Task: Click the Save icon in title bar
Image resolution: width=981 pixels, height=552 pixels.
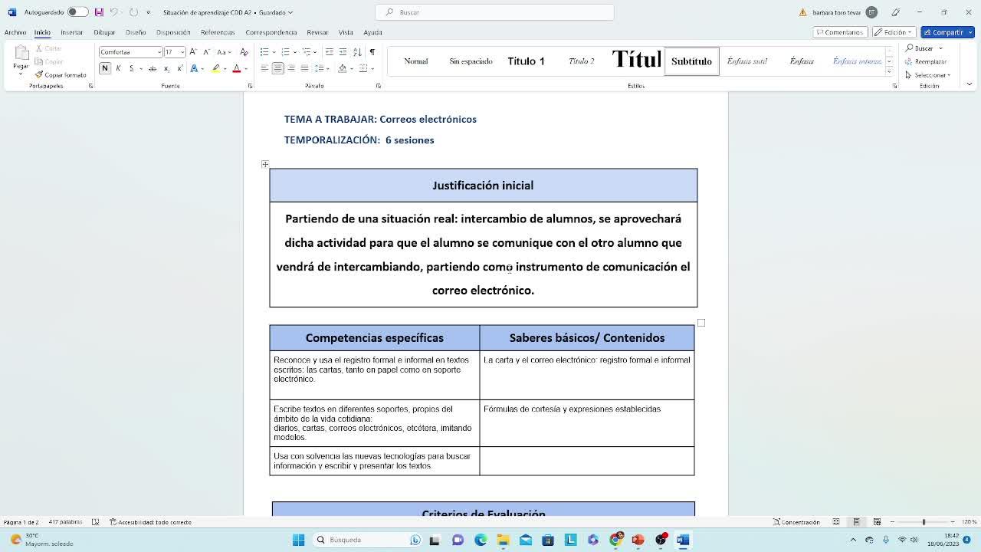Action: (99, 12)
